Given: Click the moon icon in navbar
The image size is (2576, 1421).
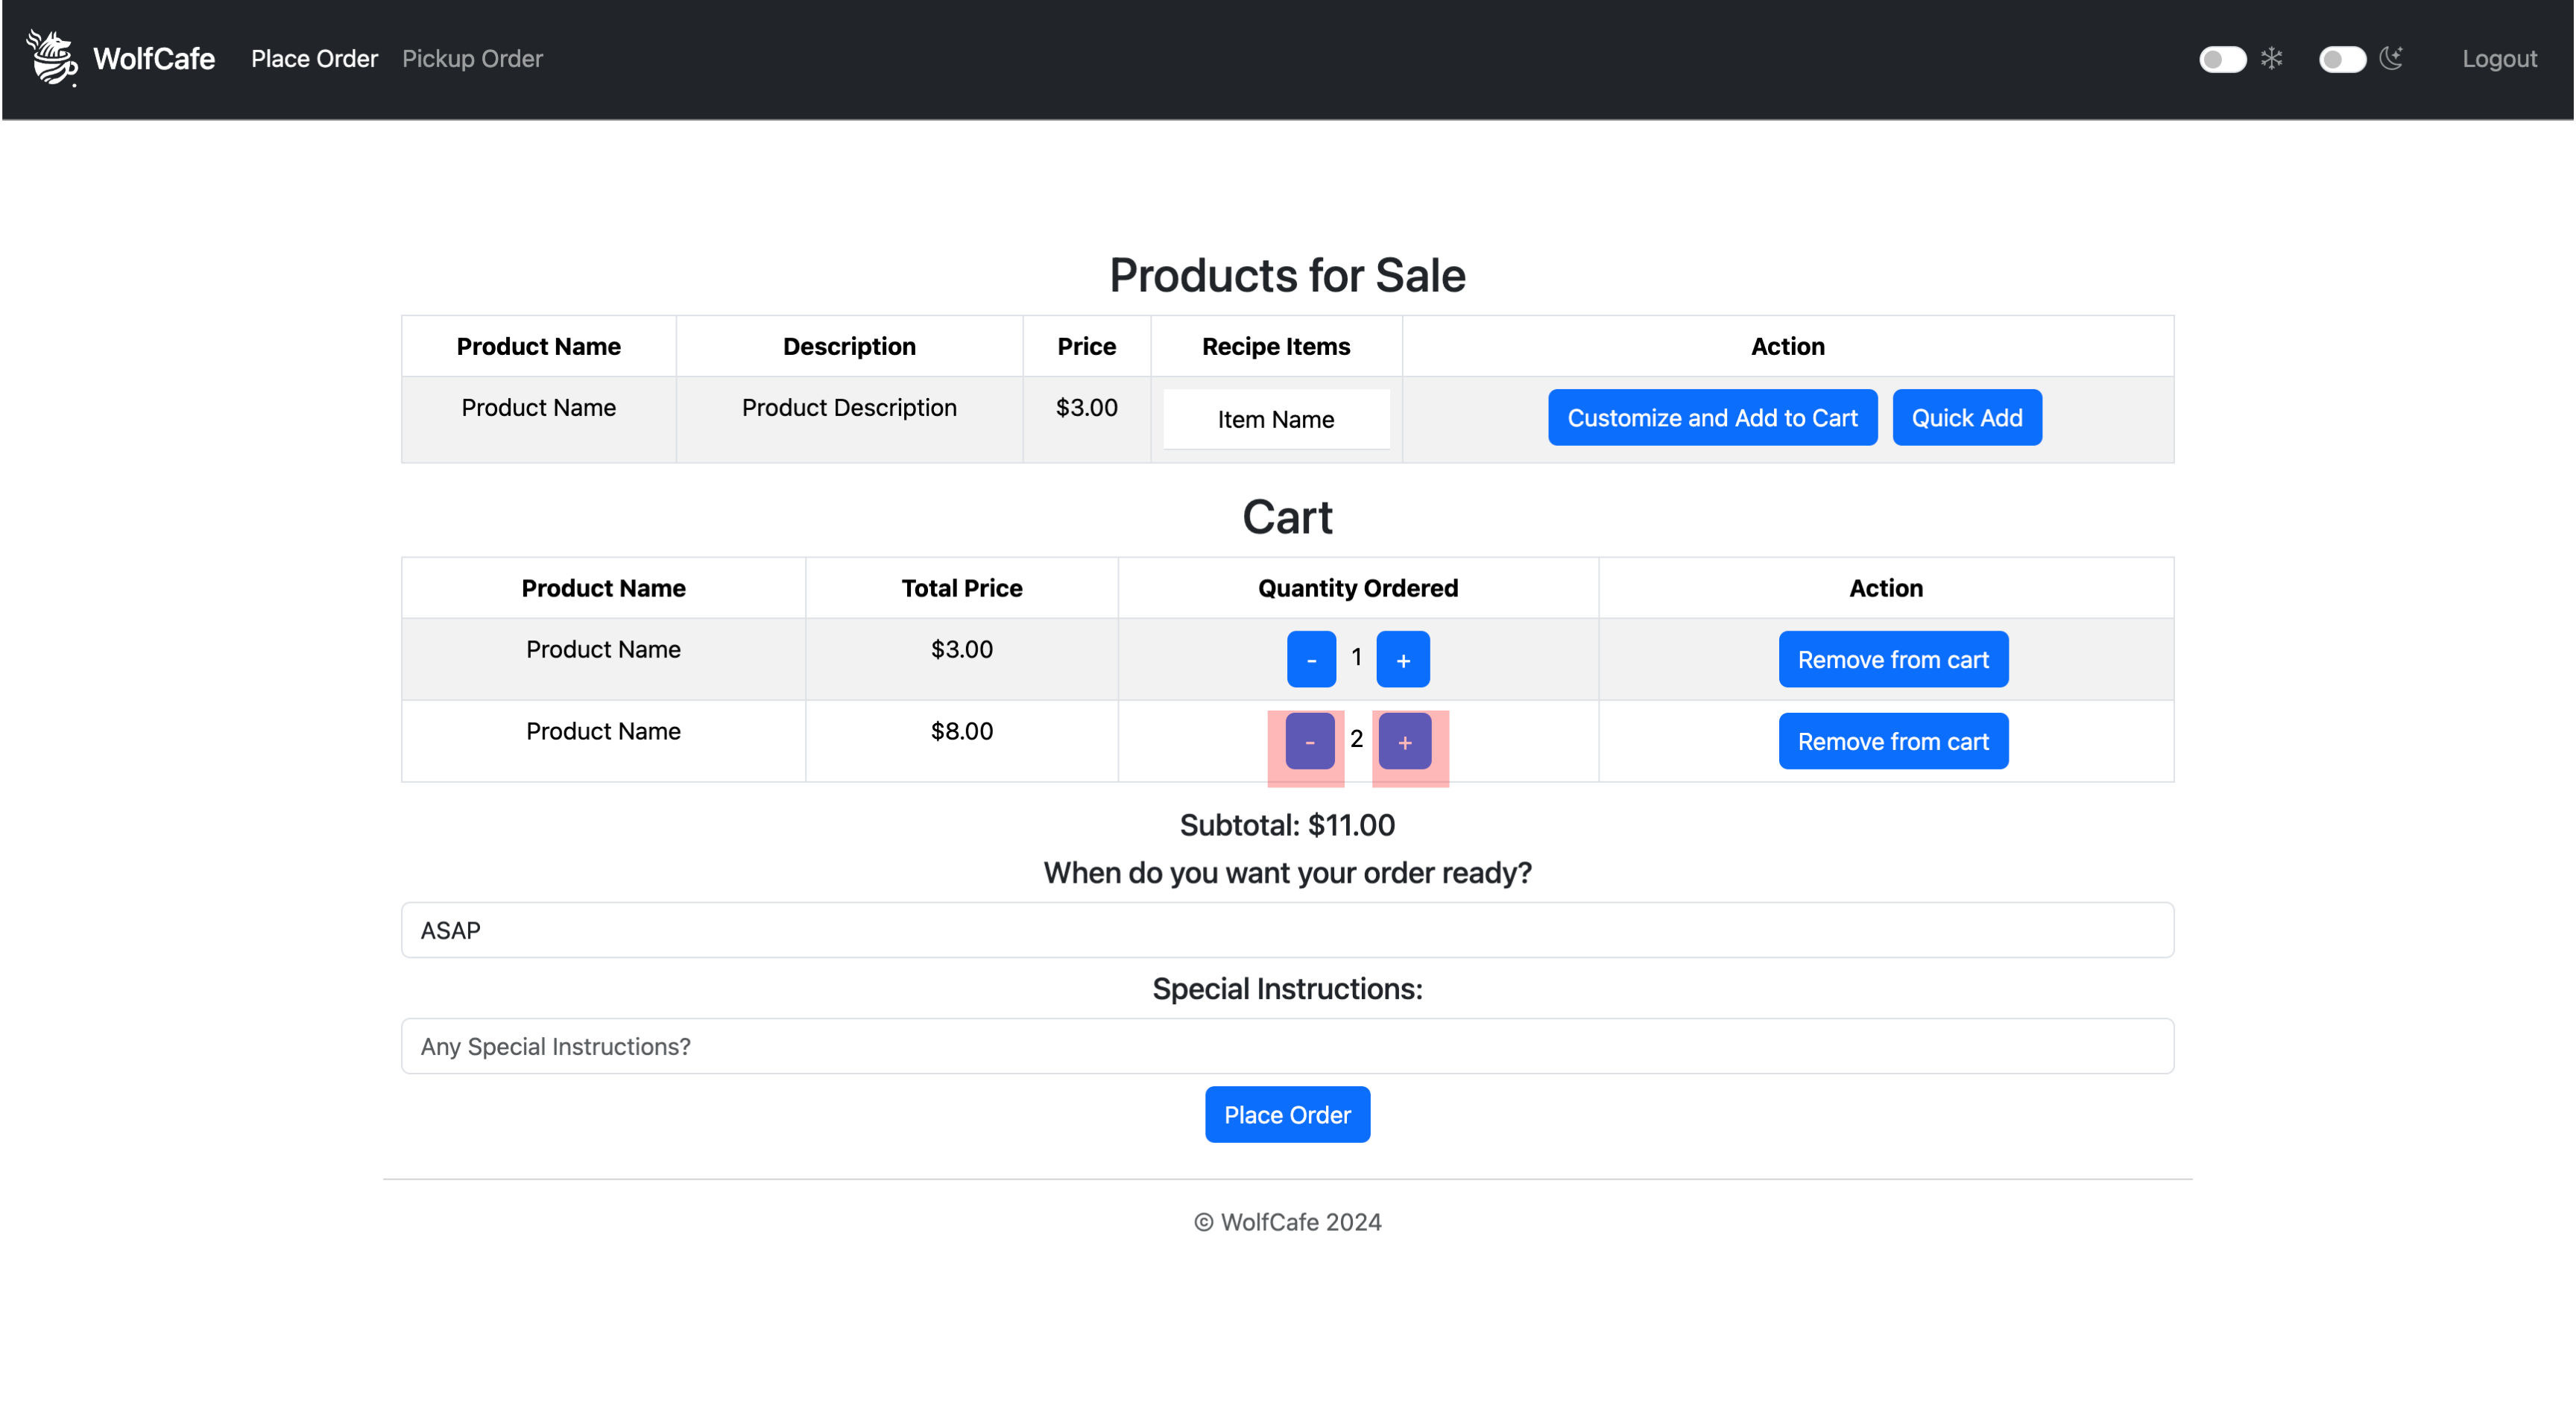Looking at the screenshot, I should click(x=2391, y=58).
